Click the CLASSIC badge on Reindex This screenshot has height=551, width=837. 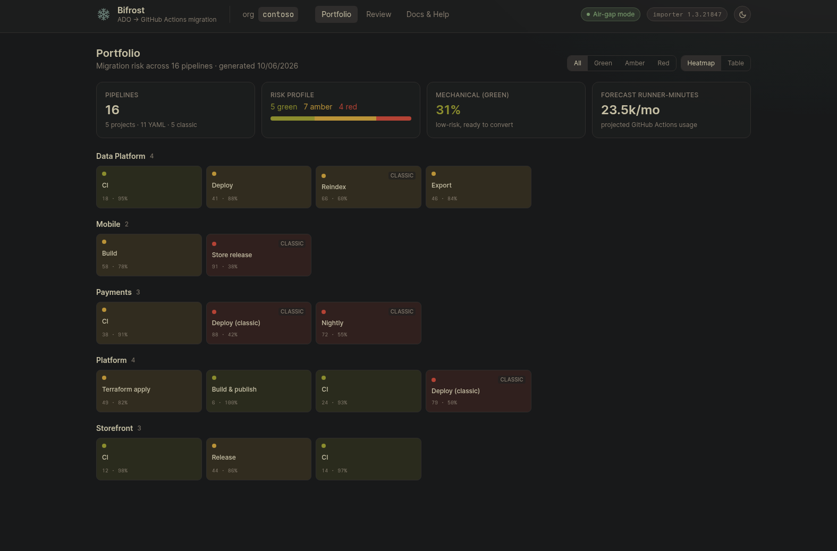(402, 175)
